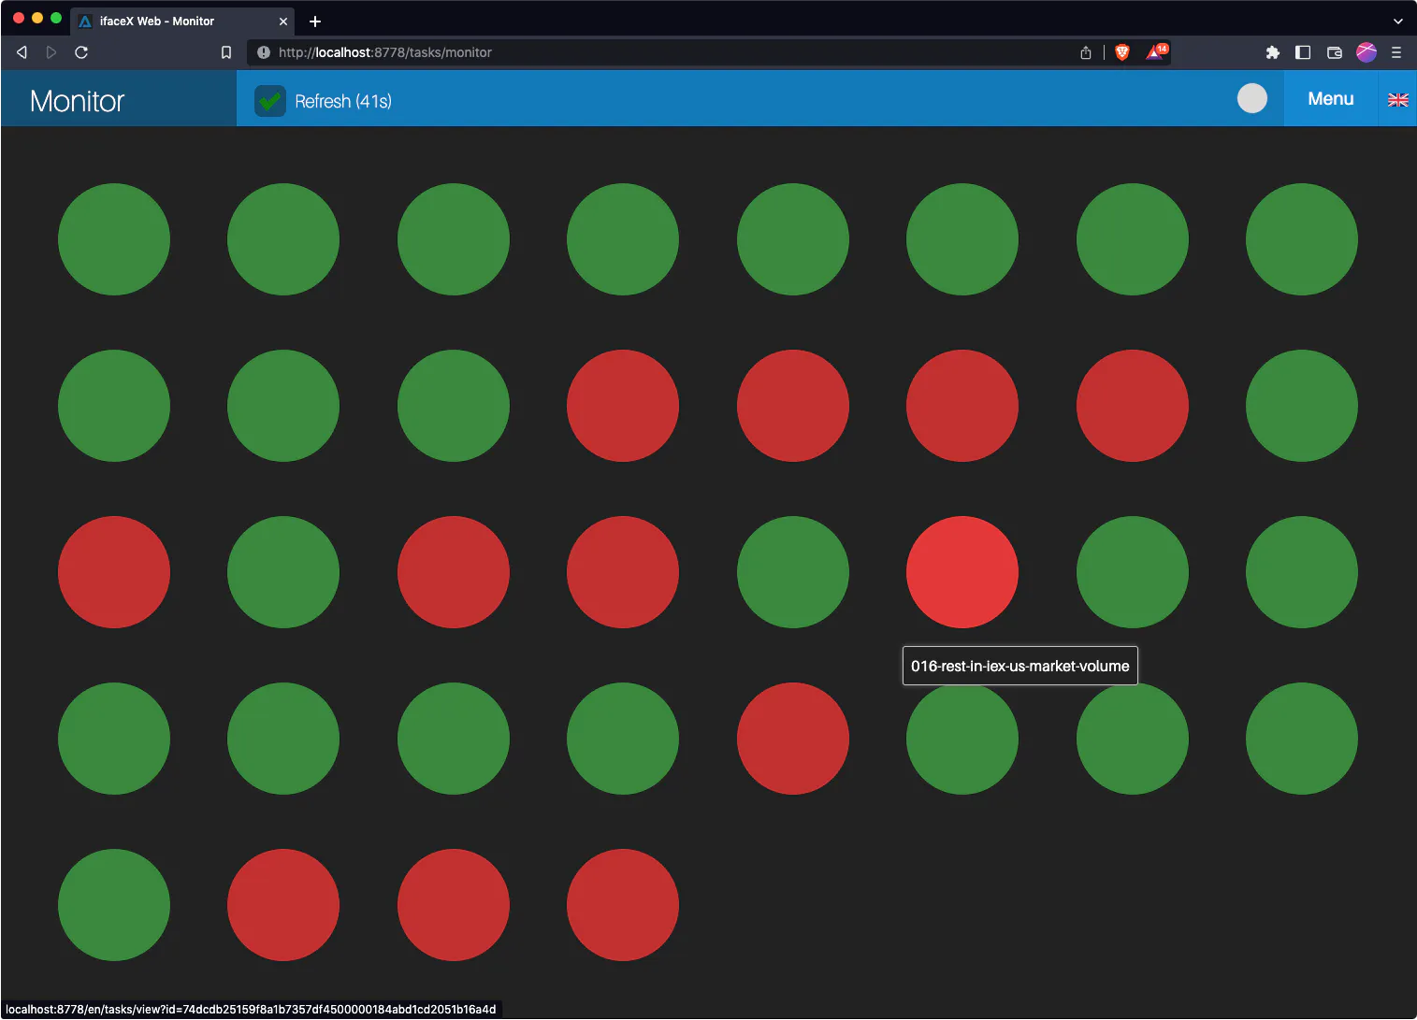Click the address bar URL field
The width and height of the screenshot is (1417, 1020).
[x=655, y=52]
